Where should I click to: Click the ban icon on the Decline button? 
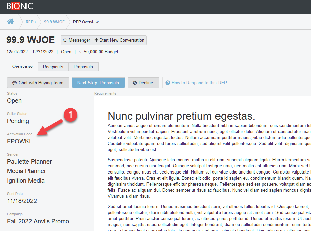(135, 83)
